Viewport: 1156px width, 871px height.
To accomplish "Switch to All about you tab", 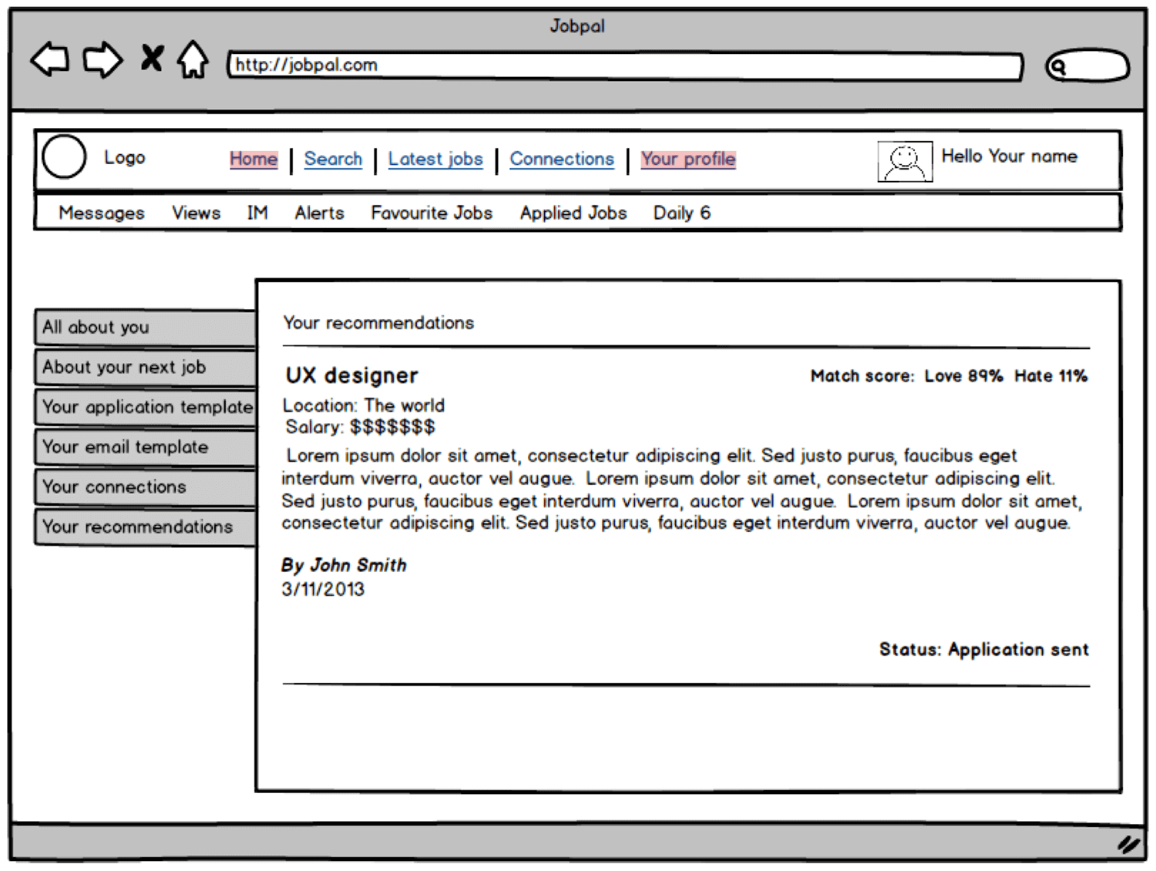I will (146, 328).
